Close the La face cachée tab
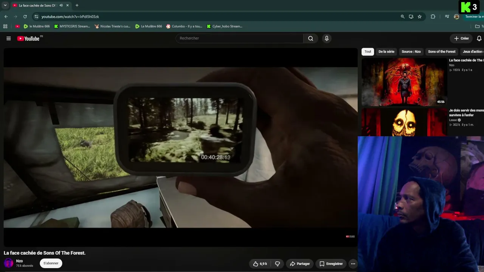Screen dimensions: 484x272 click(x=68, y=5)
